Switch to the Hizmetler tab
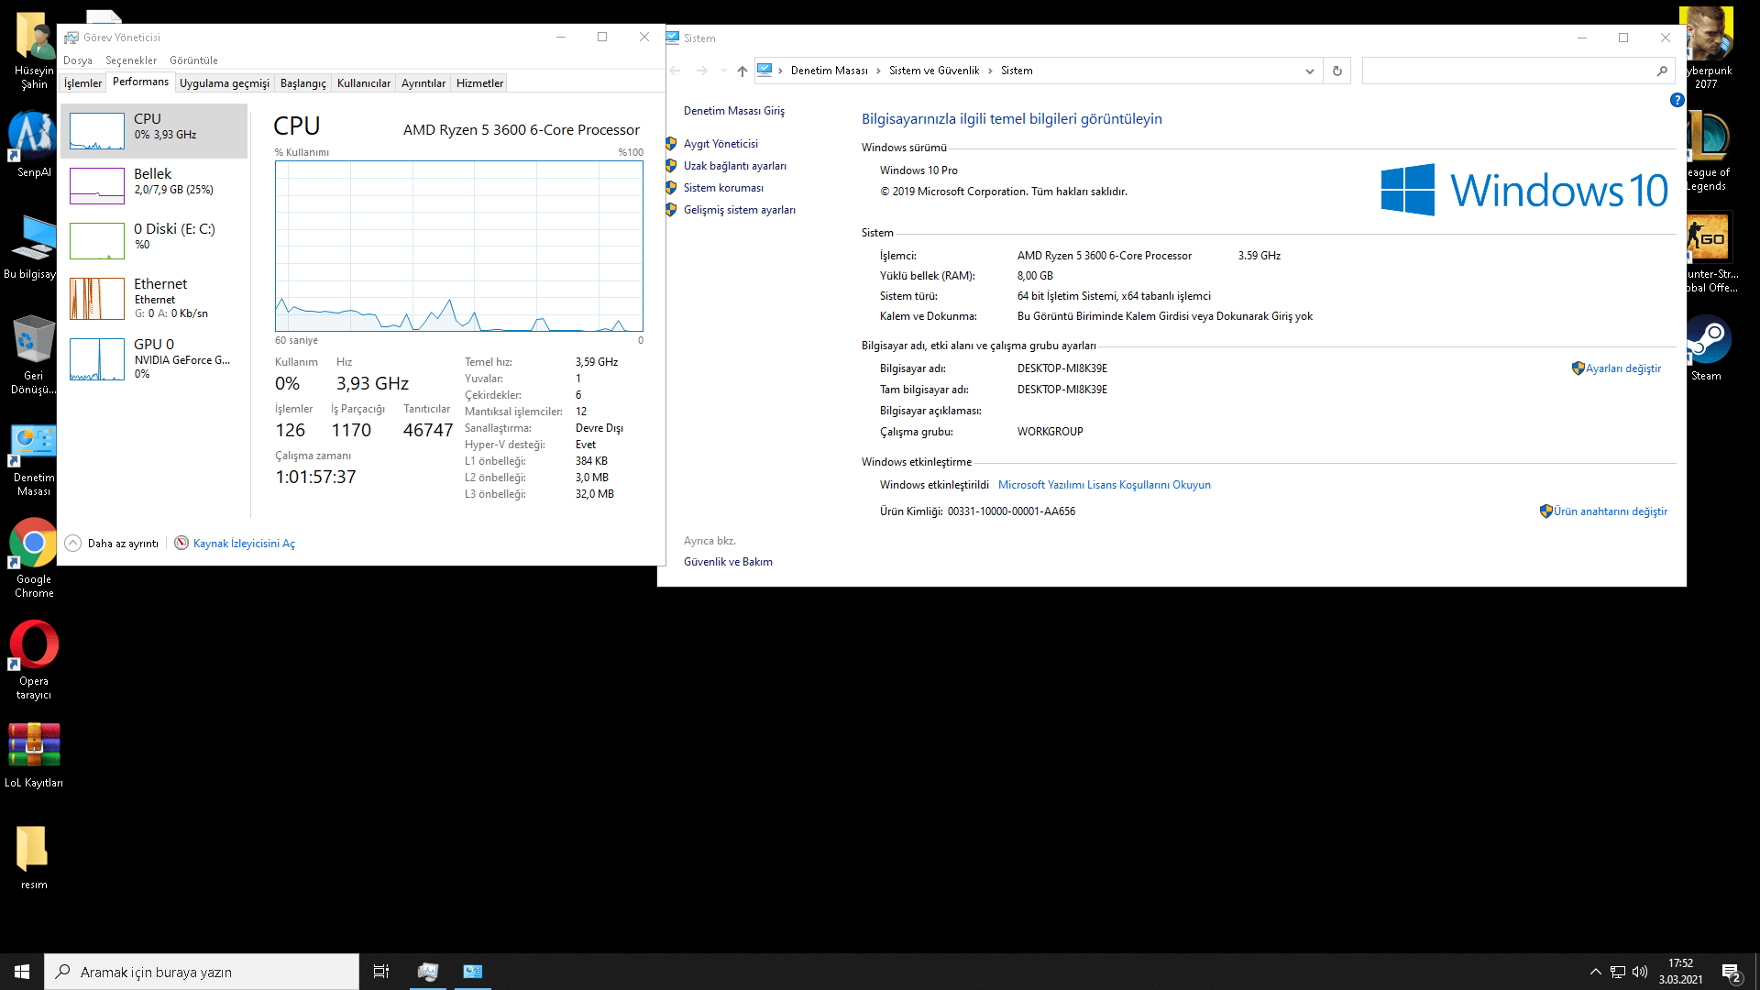1760x990 pixels. click(479, 83)
